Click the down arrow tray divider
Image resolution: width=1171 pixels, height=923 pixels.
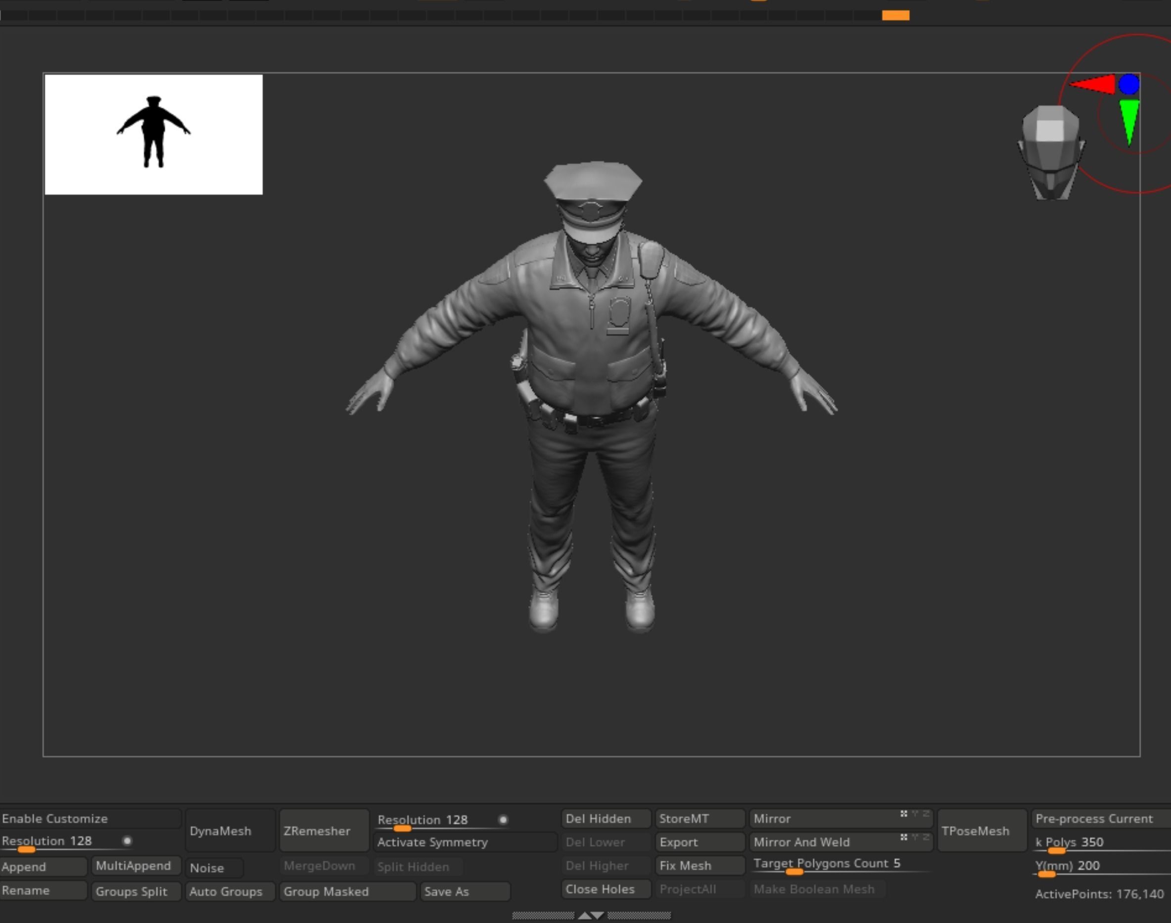point(598,916)
